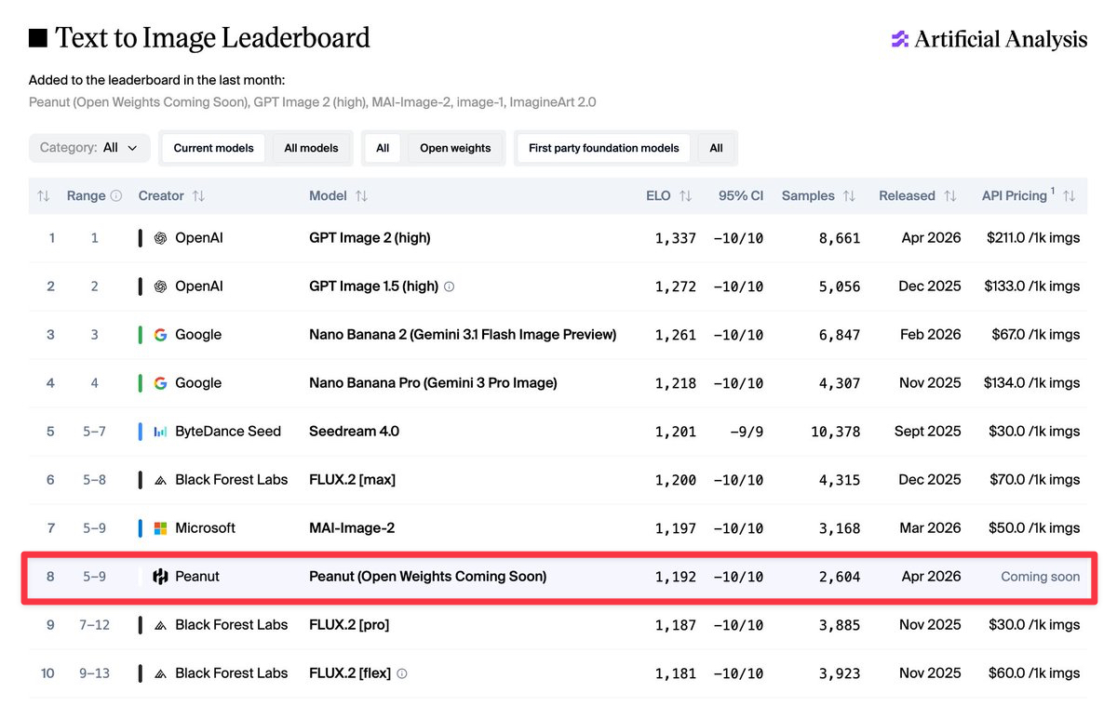This screenshot has width=1117, height=706.
Task: Click Coming soon pricing in Peanut row
Action: tap(1041, 577)
